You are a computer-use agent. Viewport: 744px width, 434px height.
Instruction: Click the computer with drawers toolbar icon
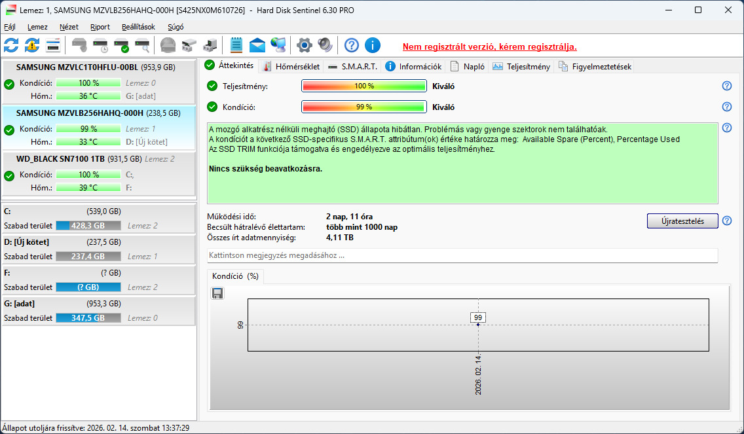tap(210, 46)
